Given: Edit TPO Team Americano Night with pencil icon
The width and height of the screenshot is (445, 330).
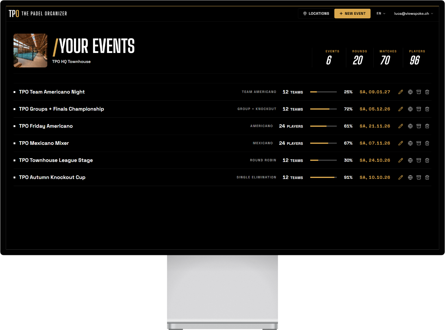Looking at the screenshot, I should pyautogui.click(x=400, y=92).
